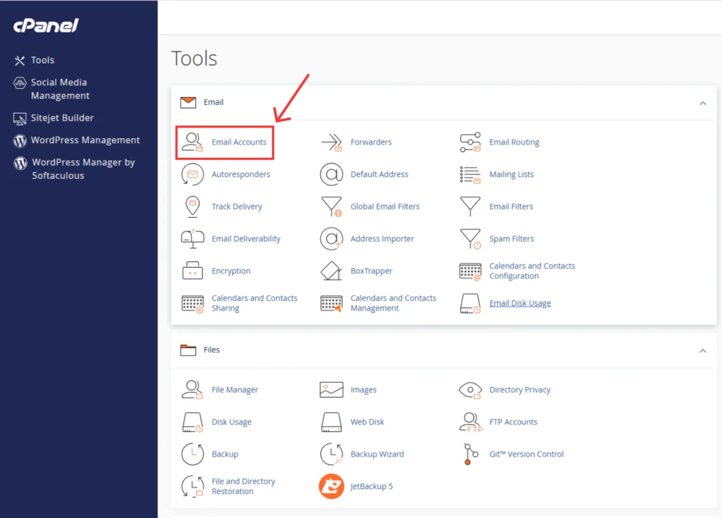Viewport: 722px width, 518px height.
Task: Click the File Manager icon
Action: click(192, 390)
